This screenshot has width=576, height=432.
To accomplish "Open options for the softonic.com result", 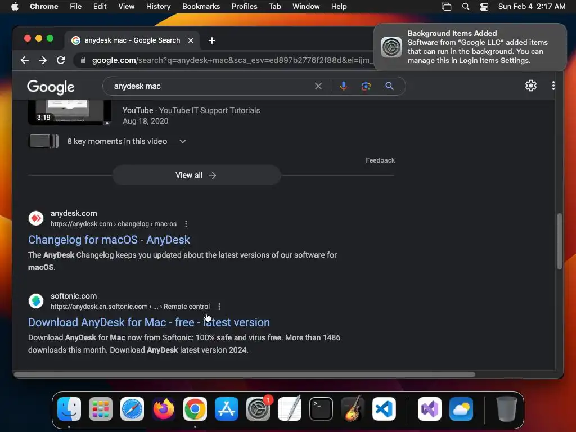I will (219, 307).
